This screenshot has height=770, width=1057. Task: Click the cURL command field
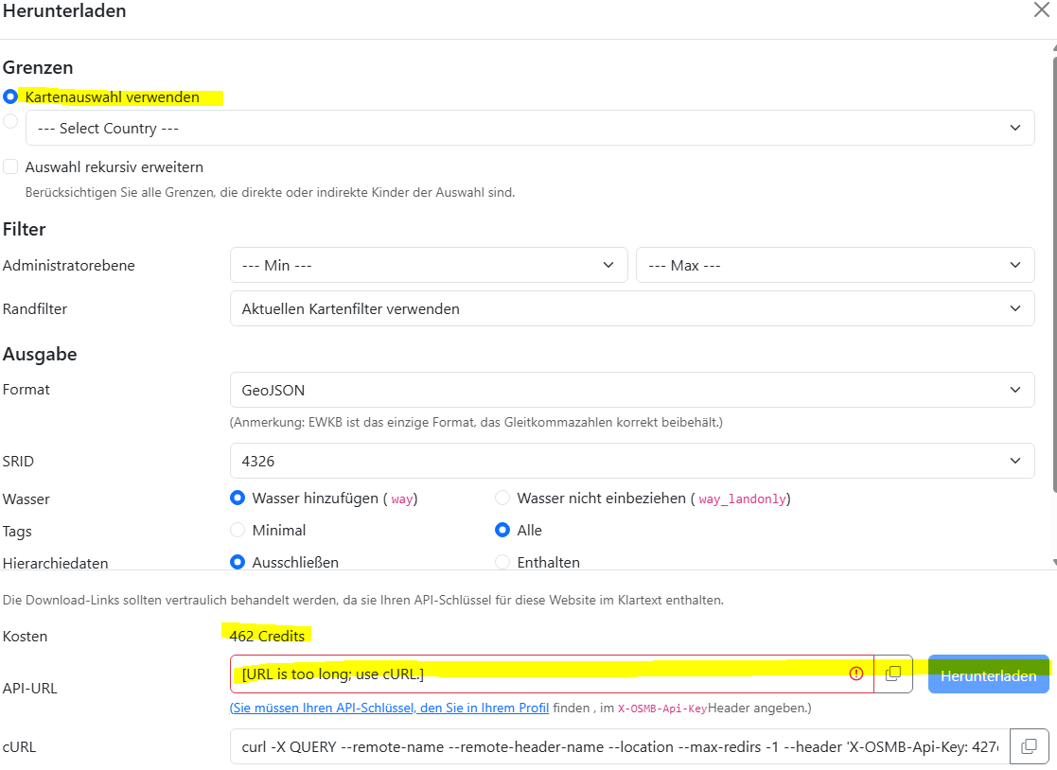tap(620, 746)
